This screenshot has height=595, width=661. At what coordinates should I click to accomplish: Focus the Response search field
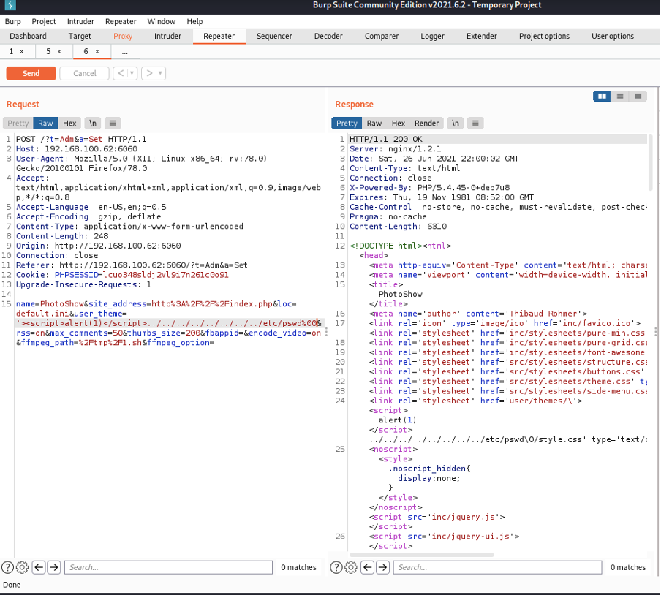click(x=497, y=567)
